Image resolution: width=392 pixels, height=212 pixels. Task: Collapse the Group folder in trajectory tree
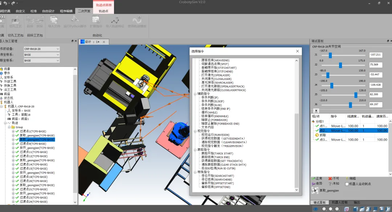[9, 127]
